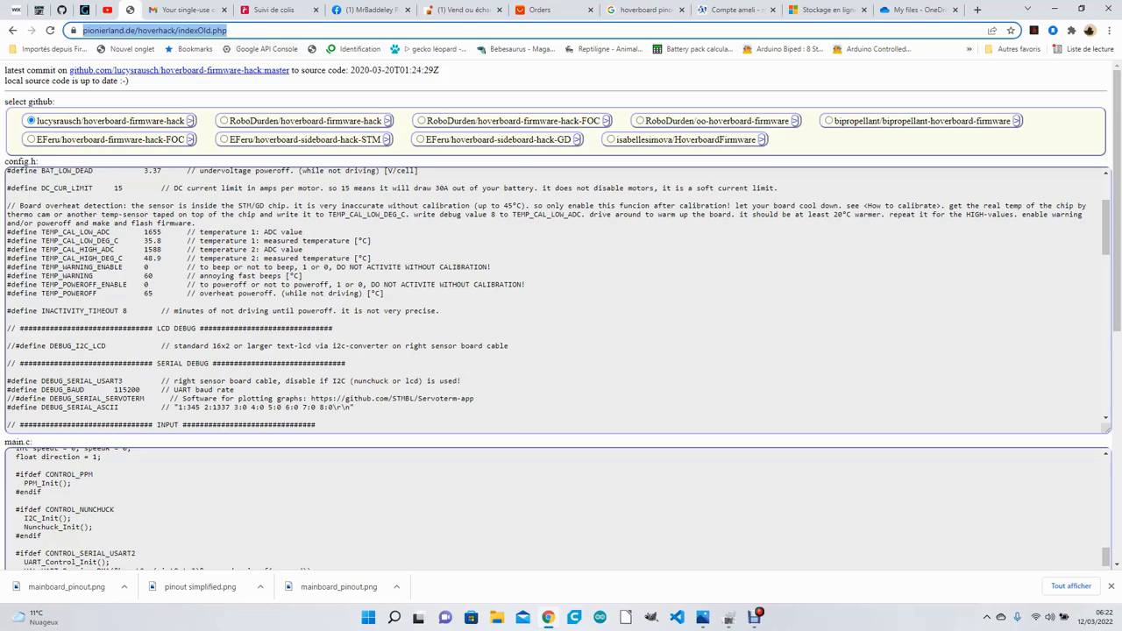Click the URL address bar field
Image resolution: width=1122 pixels, height=631 pixels.
[526, 30]
